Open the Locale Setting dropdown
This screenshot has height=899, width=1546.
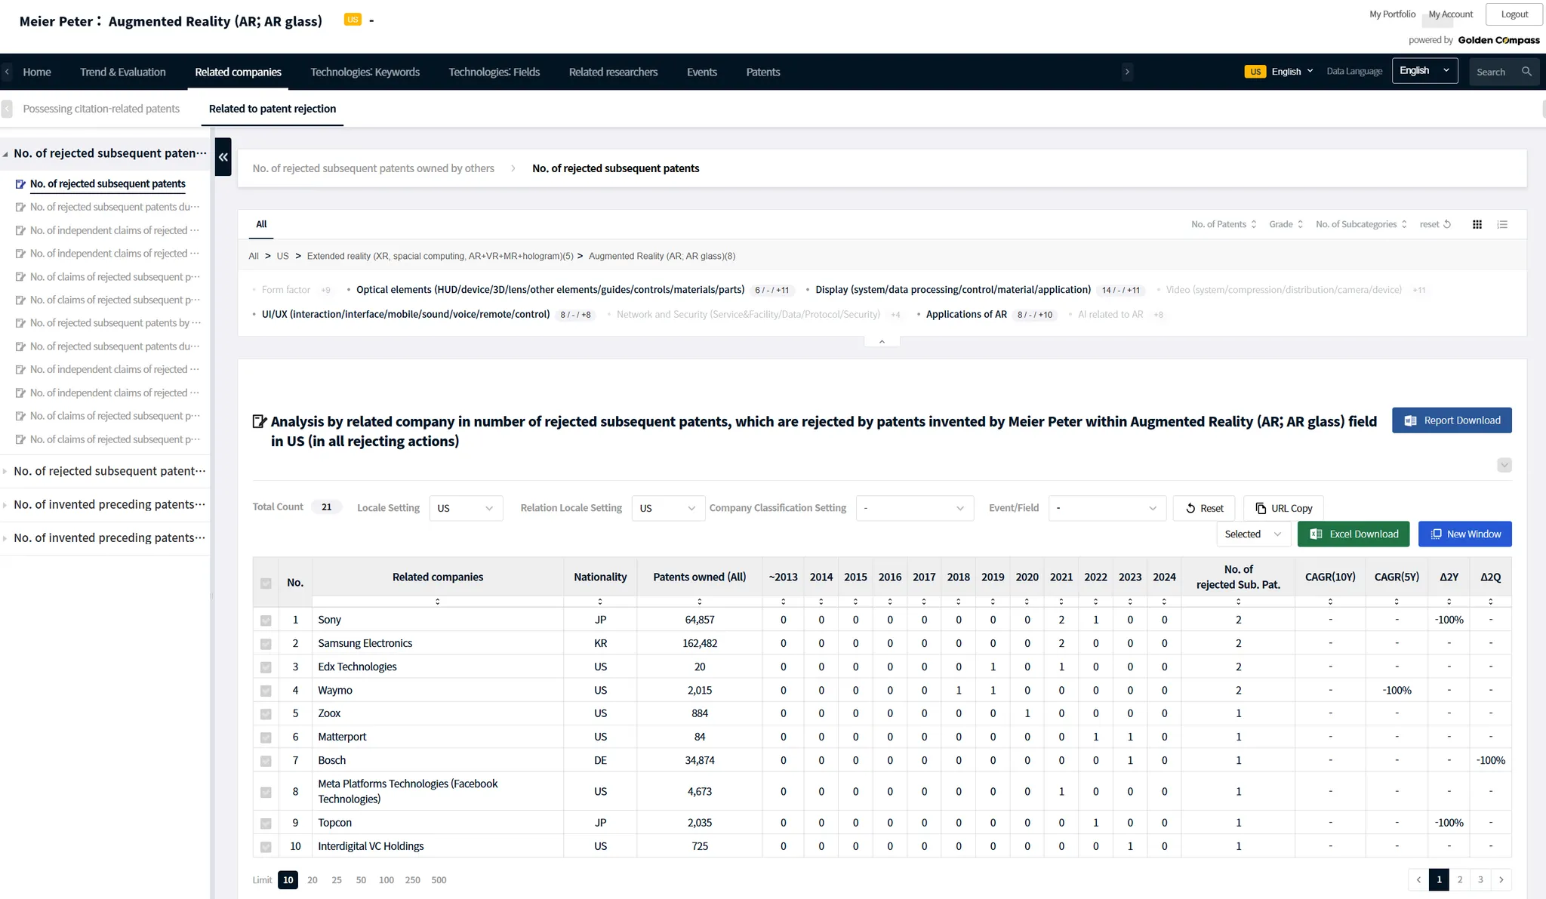coord(465,508)
